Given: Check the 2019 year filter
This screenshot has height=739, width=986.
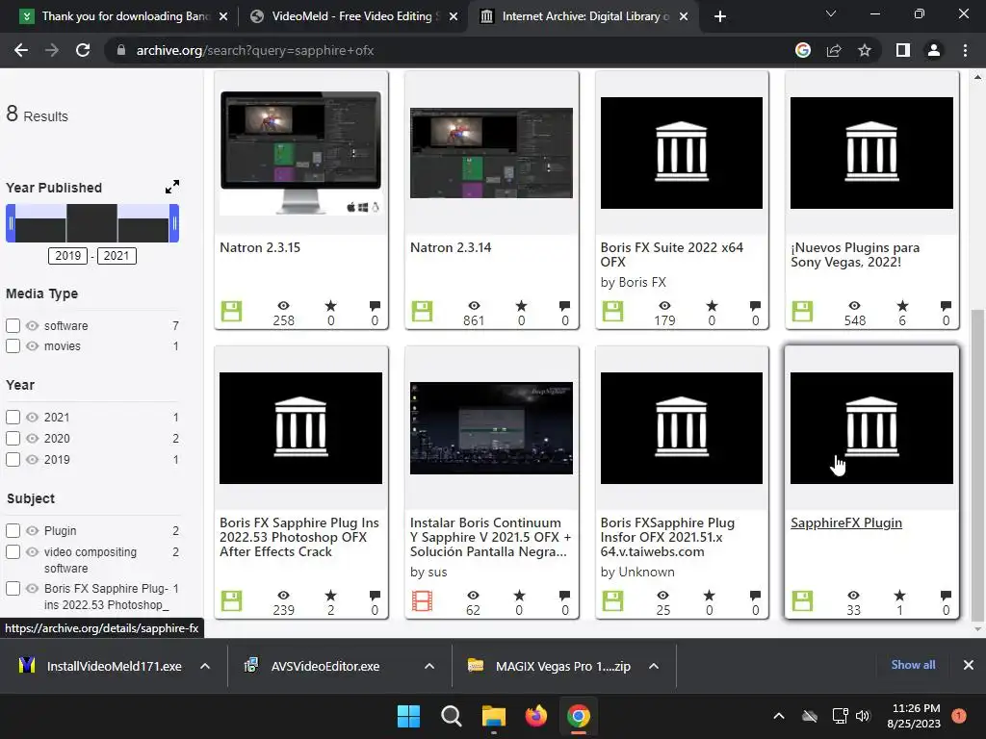Looking at the screenshot, I should click(13, 459).
